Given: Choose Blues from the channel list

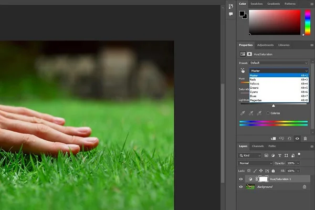Looking at the screenshot, I should 279,96.
